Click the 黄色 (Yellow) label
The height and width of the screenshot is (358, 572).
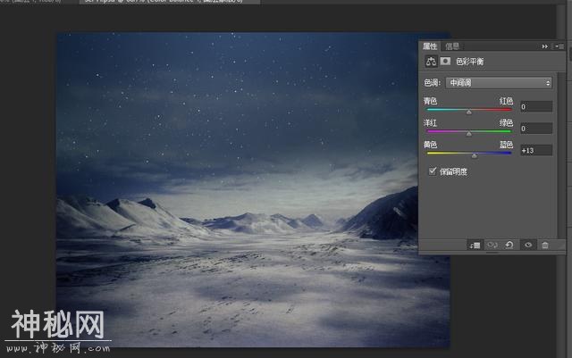[430, 145]
